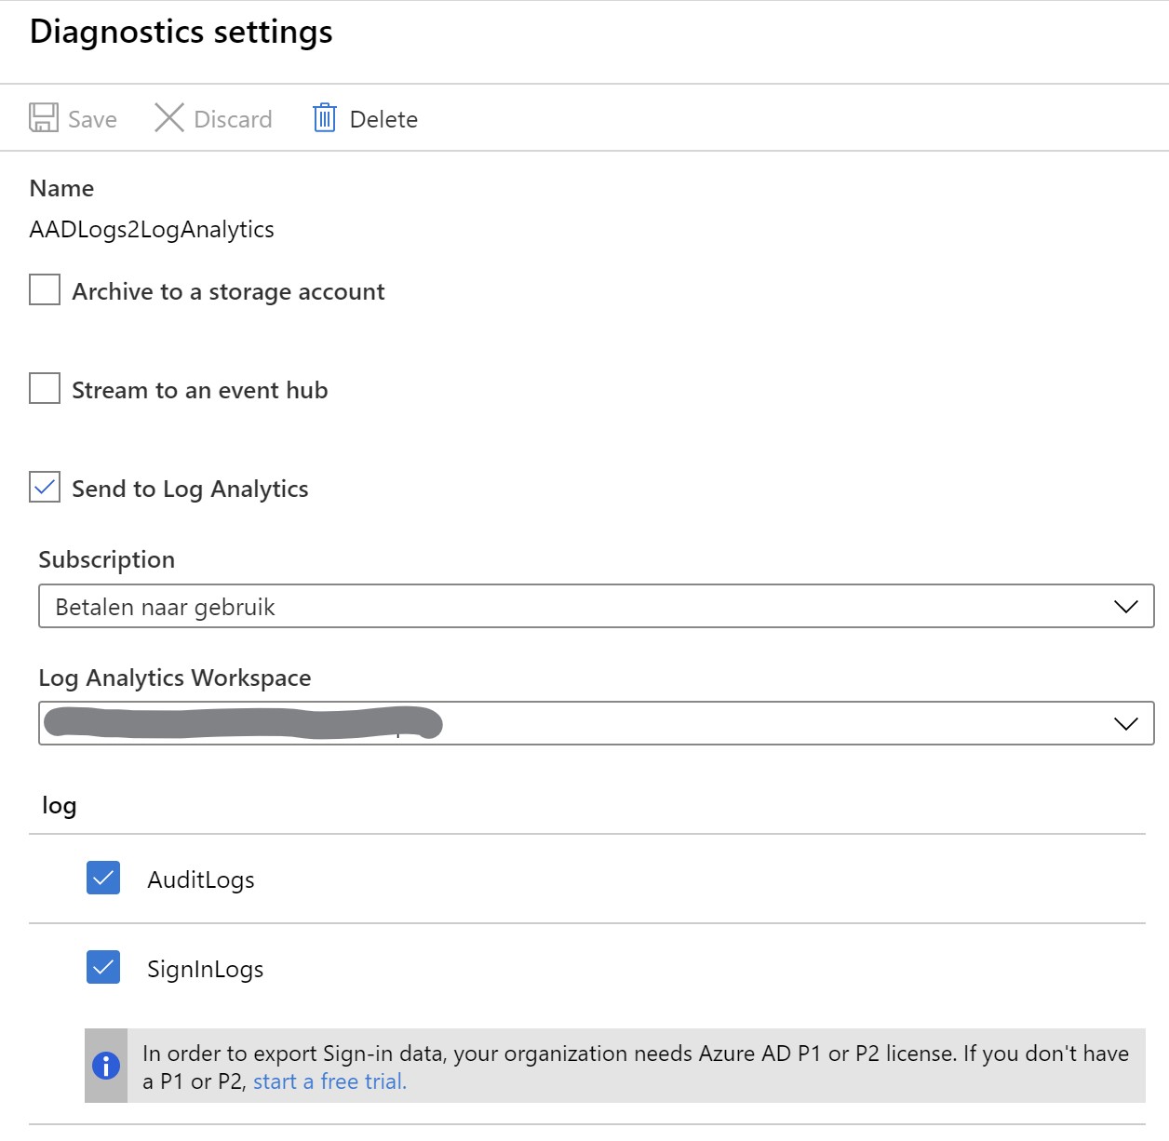Click the AADLogs2LogAnalytics name field
The image size is (1169, 1141).
click(x=152, y=230)
